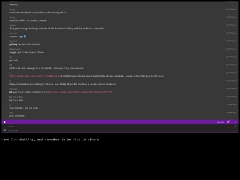This screenshot has height=180, width=240.
Task: Click message 'neat website! i like the vibes'
Action: (24, 108)
